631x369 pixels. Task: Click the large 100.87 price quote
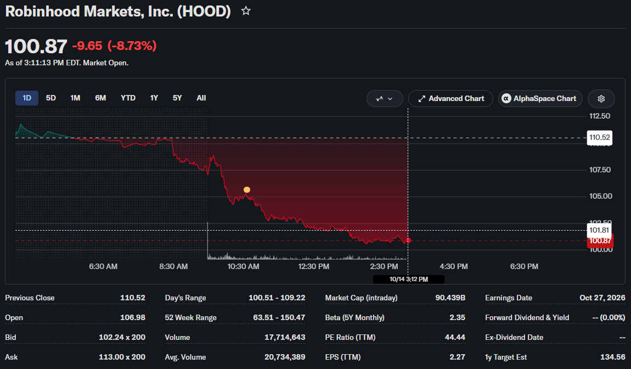pos(36,46)
